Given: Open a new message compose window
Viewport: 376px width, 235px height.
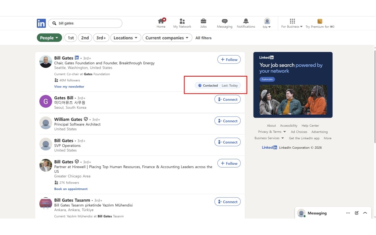Looking at the screenshot, I should coord(356,213).
